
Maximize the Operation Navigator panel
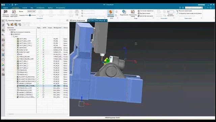(x=67, y=20)
